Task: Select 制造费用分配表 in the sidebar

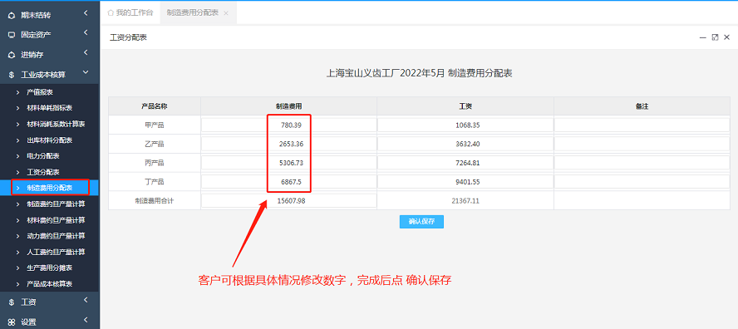Action: pos(49,188)
